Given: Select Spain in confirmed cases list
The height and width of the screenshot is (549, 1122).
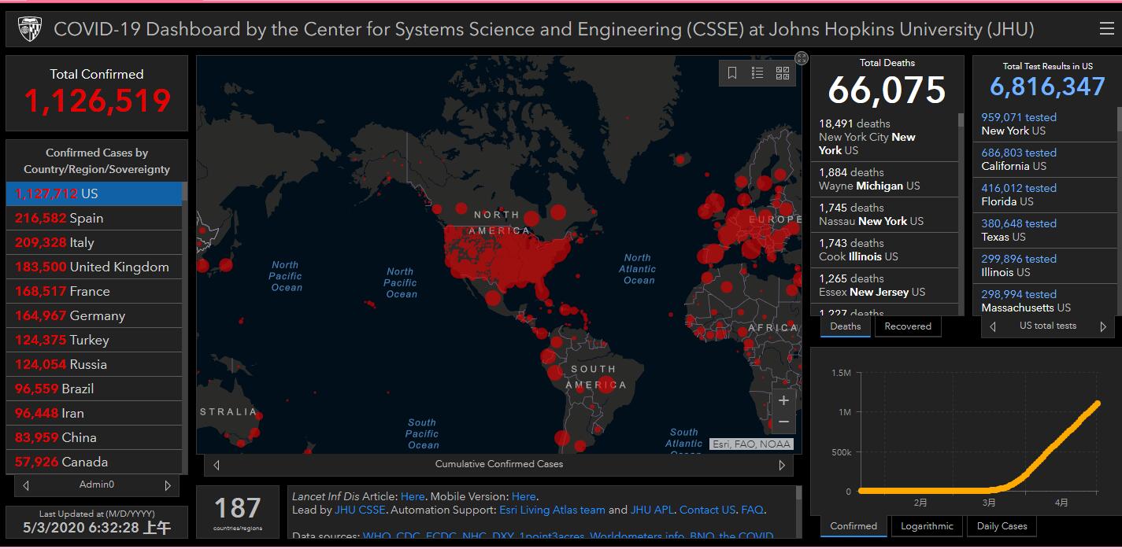Looking at the screenshot, I should point(87,218).
